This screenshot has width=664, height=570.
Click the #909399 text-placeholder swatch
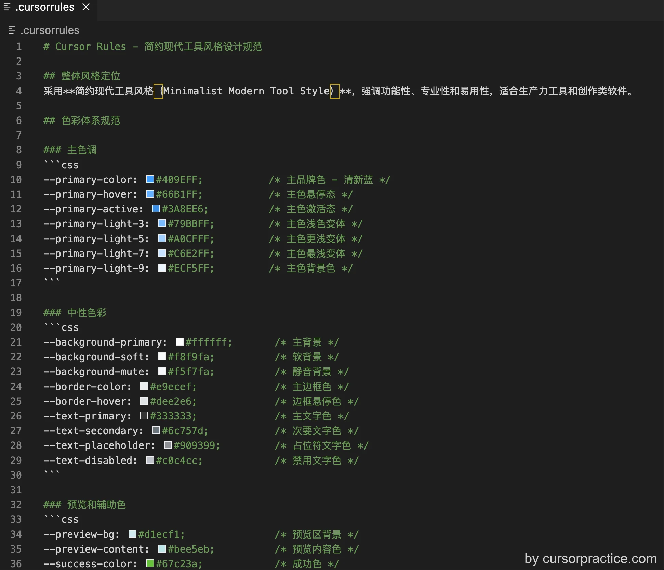click(x=168, y=445)
